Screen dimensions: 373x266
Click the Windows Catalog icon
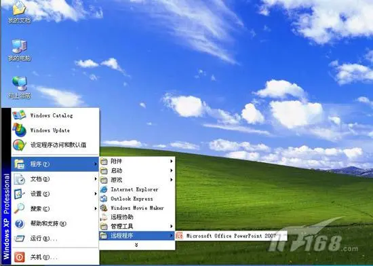point(19,115)
